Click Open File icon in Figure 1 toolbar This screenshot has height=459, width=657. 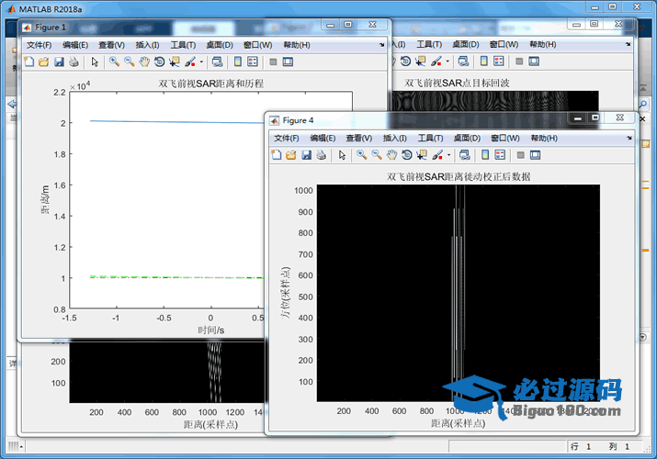(43, 62)
